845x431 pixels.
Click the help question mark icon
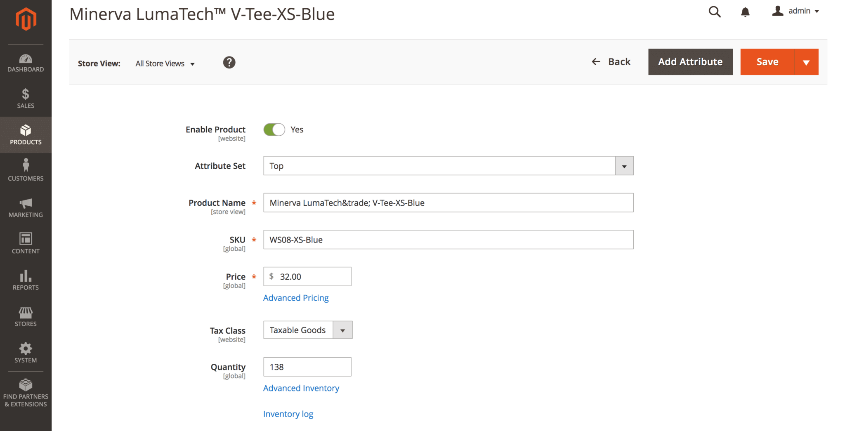229,63
